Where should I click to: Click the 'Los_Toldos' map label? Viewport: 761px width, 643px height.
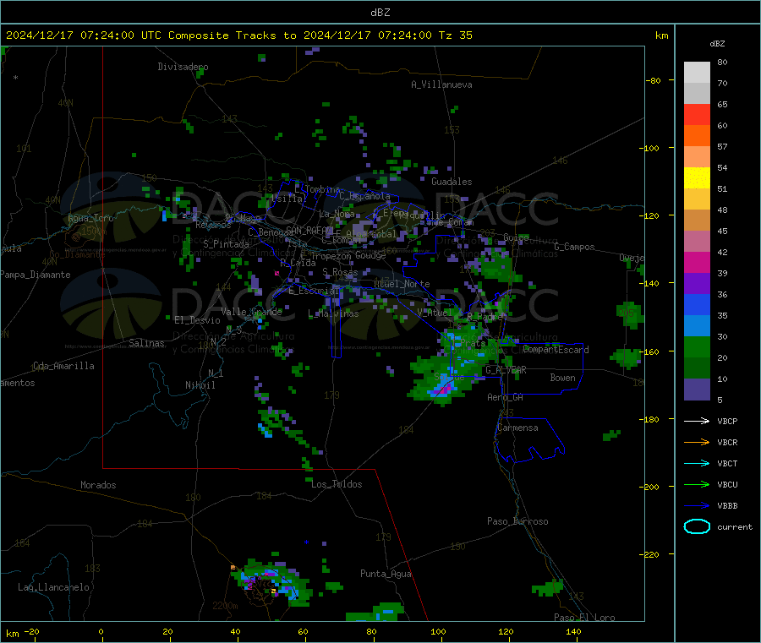click(x=337, y=484)
